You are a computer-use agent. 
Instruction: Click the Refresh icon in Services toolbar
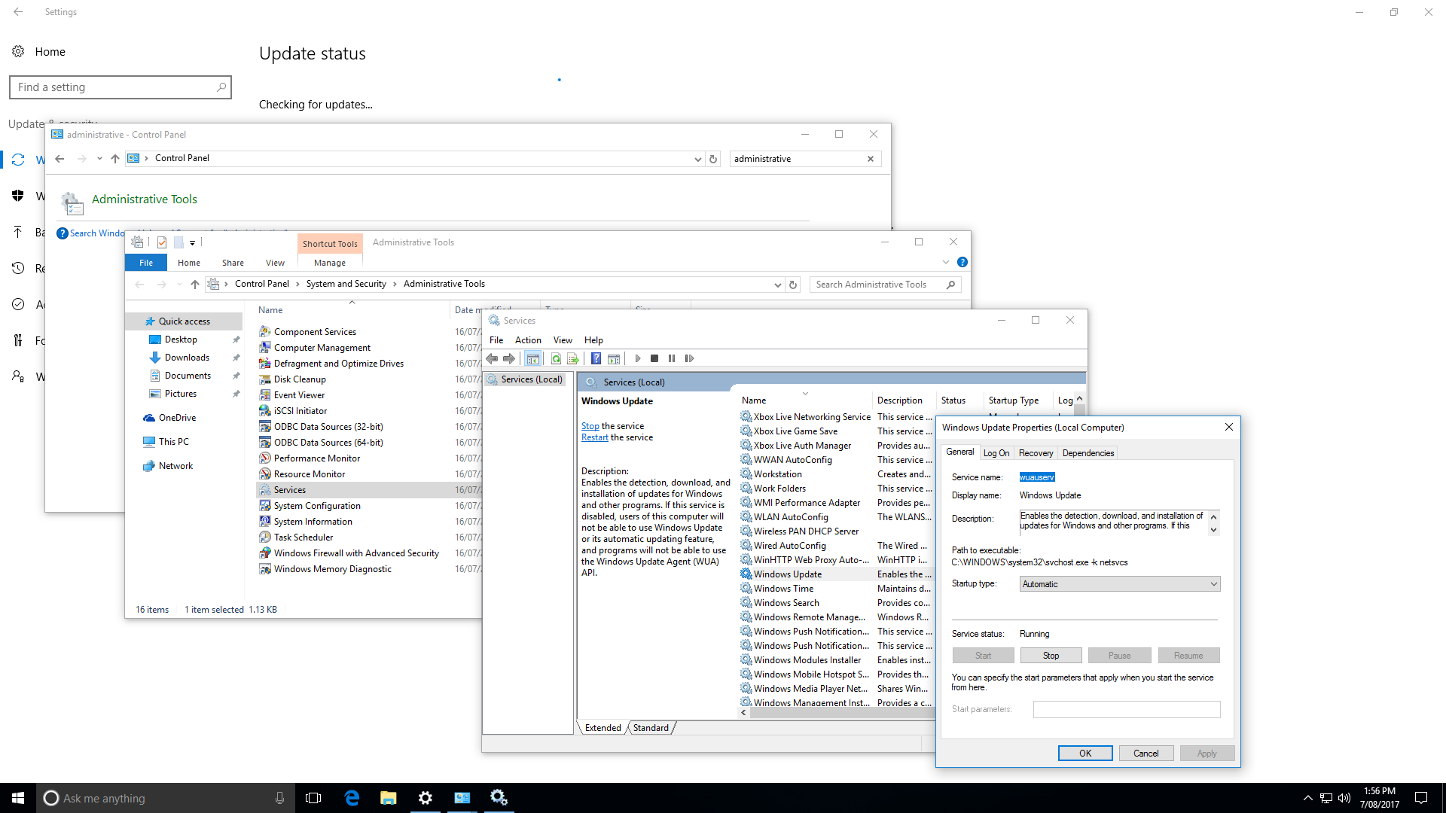(x=556, y=358)
